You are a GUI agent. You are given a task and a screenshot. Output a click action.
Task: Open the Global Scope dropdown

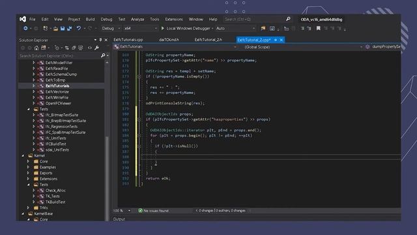pos(303,47)
